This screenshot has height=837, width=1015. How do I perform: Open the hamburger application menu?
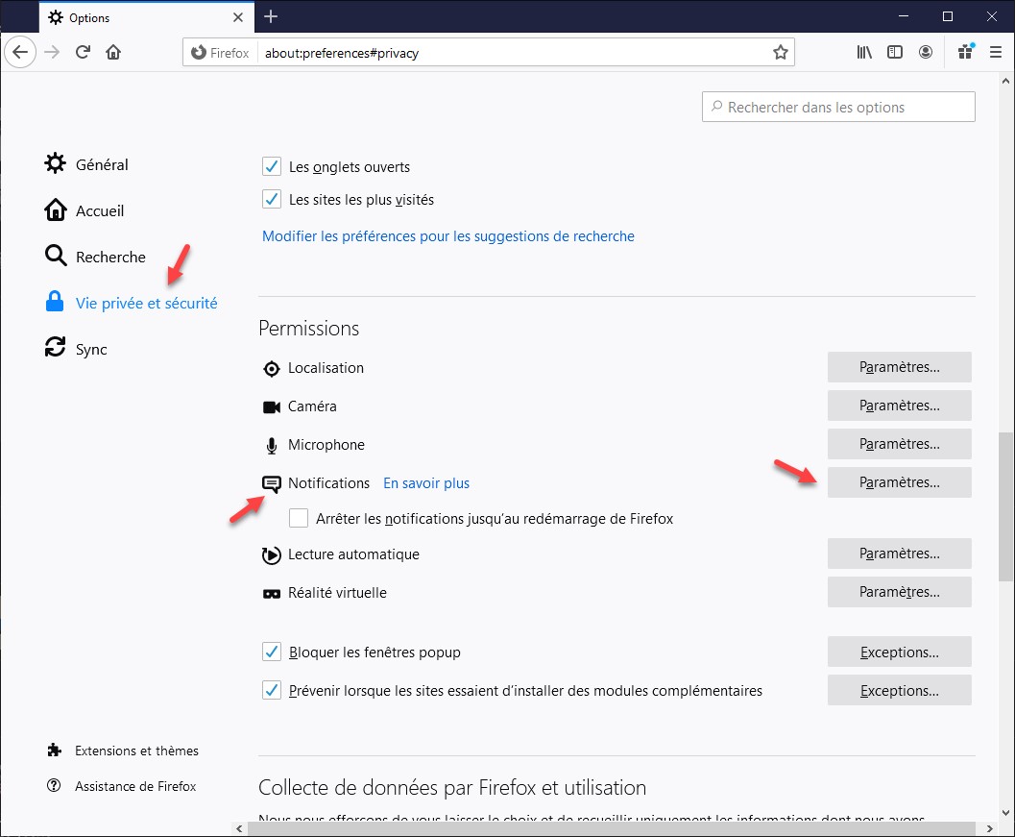(996, 52)
